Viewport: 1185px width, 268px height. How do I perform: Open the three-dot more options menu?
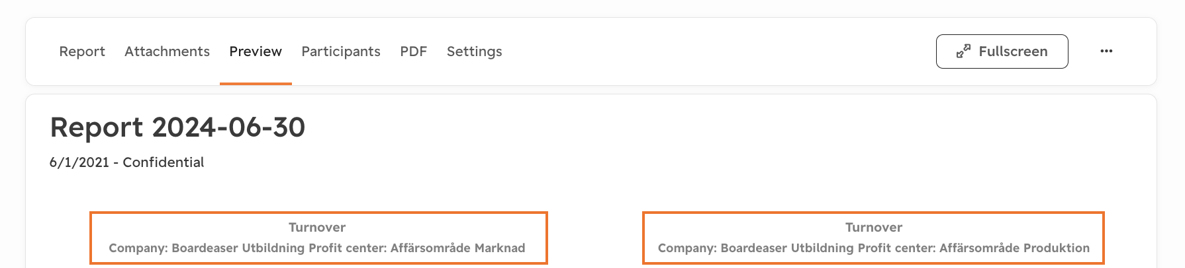coord(1106,51)
